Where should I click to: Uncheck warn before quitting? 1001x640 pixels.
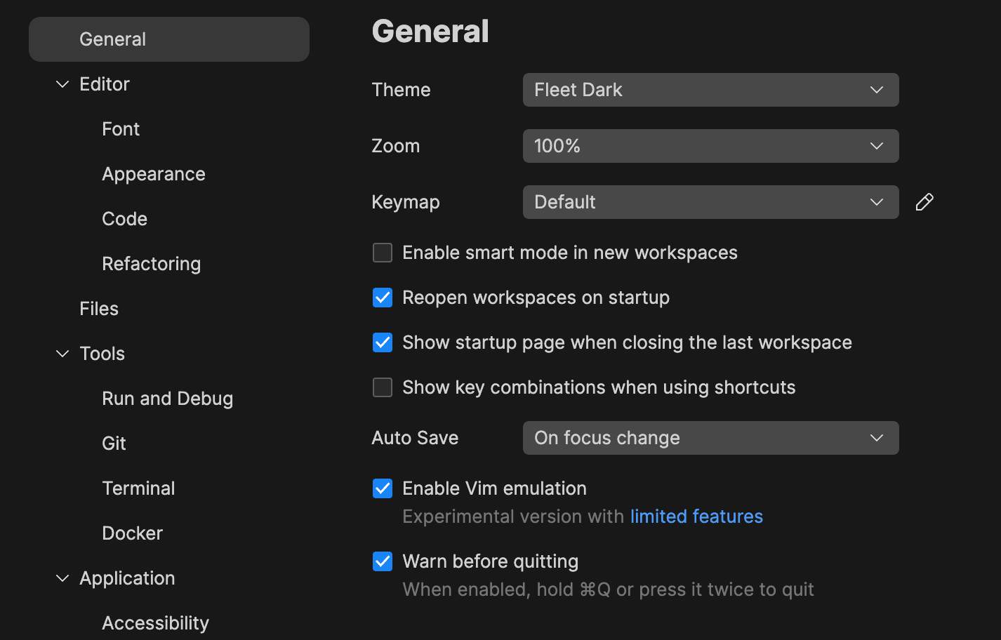tap(383, 561)
